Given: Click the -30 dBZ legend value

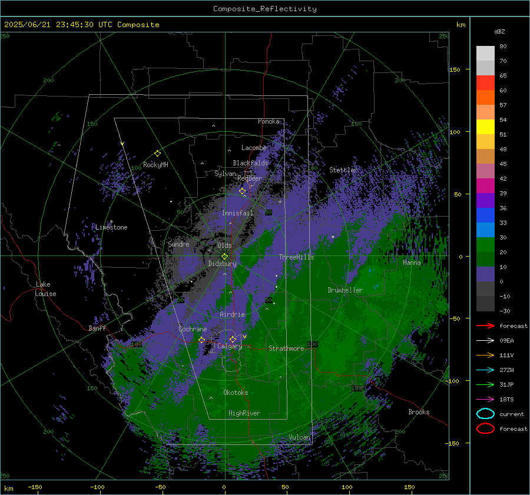Looking at the screenshot, I should coord(505,311).
